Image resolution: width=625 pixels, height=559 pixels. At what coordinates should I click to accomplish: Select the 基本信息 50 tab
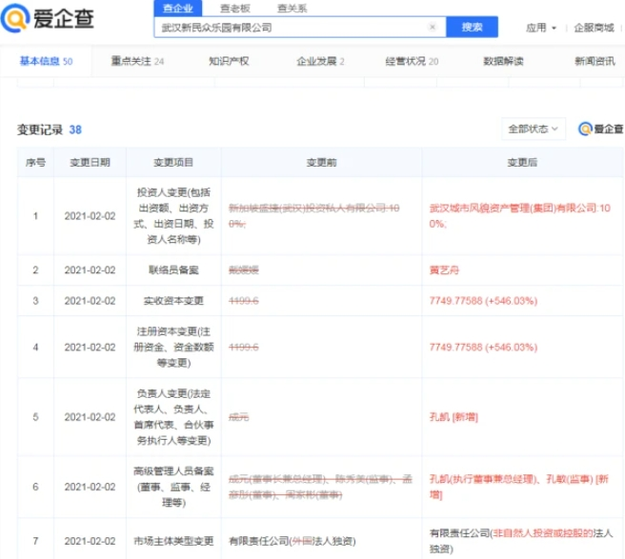(47, 61)
